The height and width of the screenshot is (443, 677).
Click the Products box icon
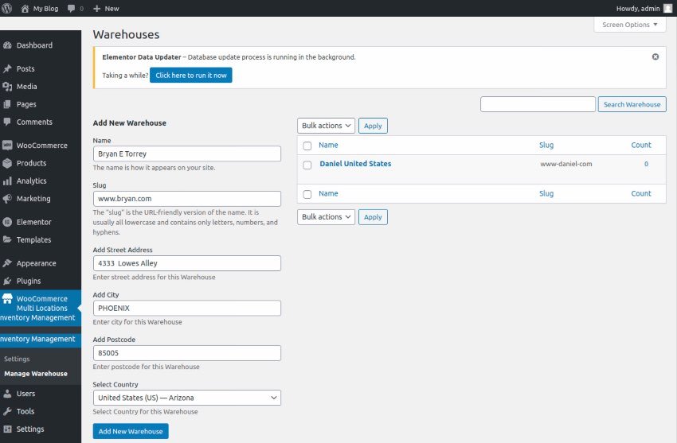tap(7, 163)
